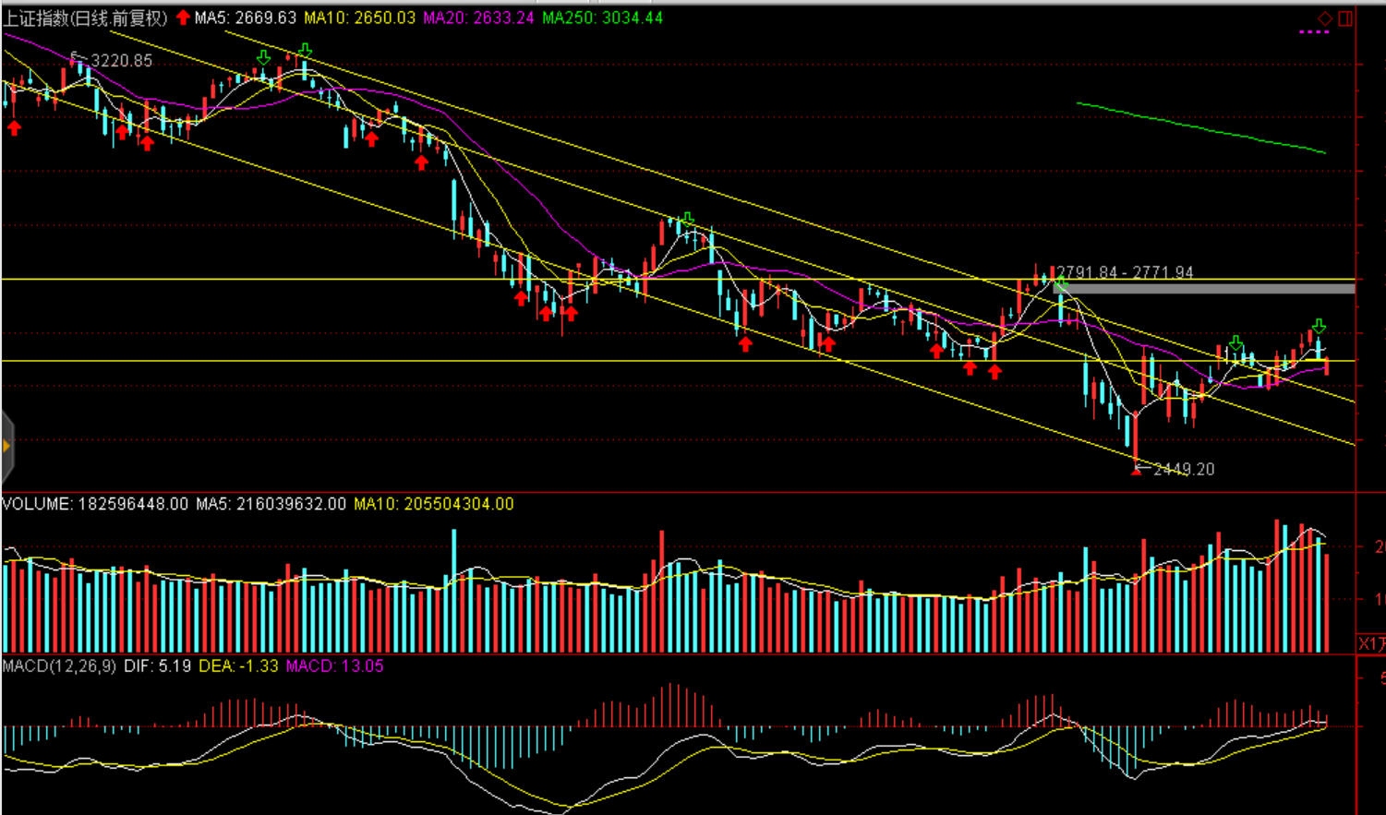The image size is (1386, 815).
Task: Click the magenta dashed line legend at top right
Action: [1313, 32]
